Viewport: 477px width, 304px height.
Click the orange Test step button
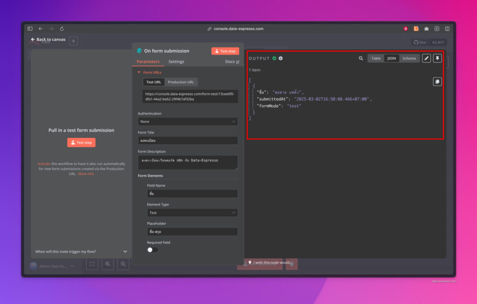(225, 51)
